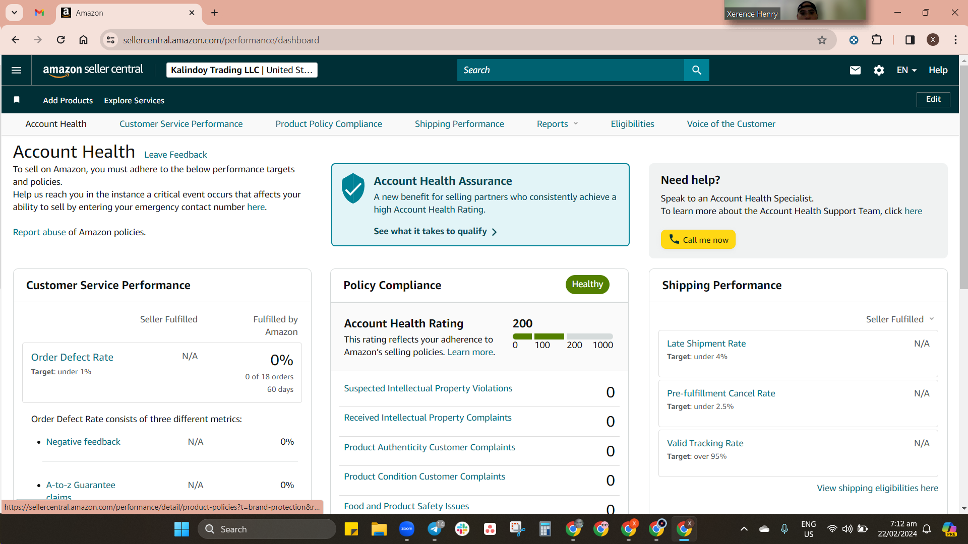Open the Seller Central hamburger menu
Image resolution: width=968 pixels, height=544 pixels.
click(16, 70)
